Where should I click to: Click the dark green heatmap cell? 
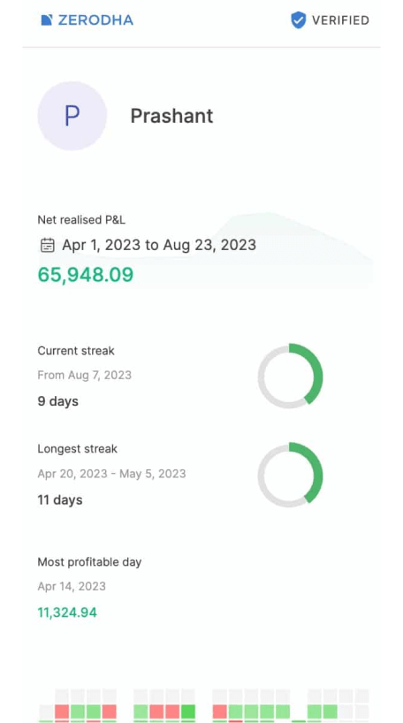coord(188,711)
